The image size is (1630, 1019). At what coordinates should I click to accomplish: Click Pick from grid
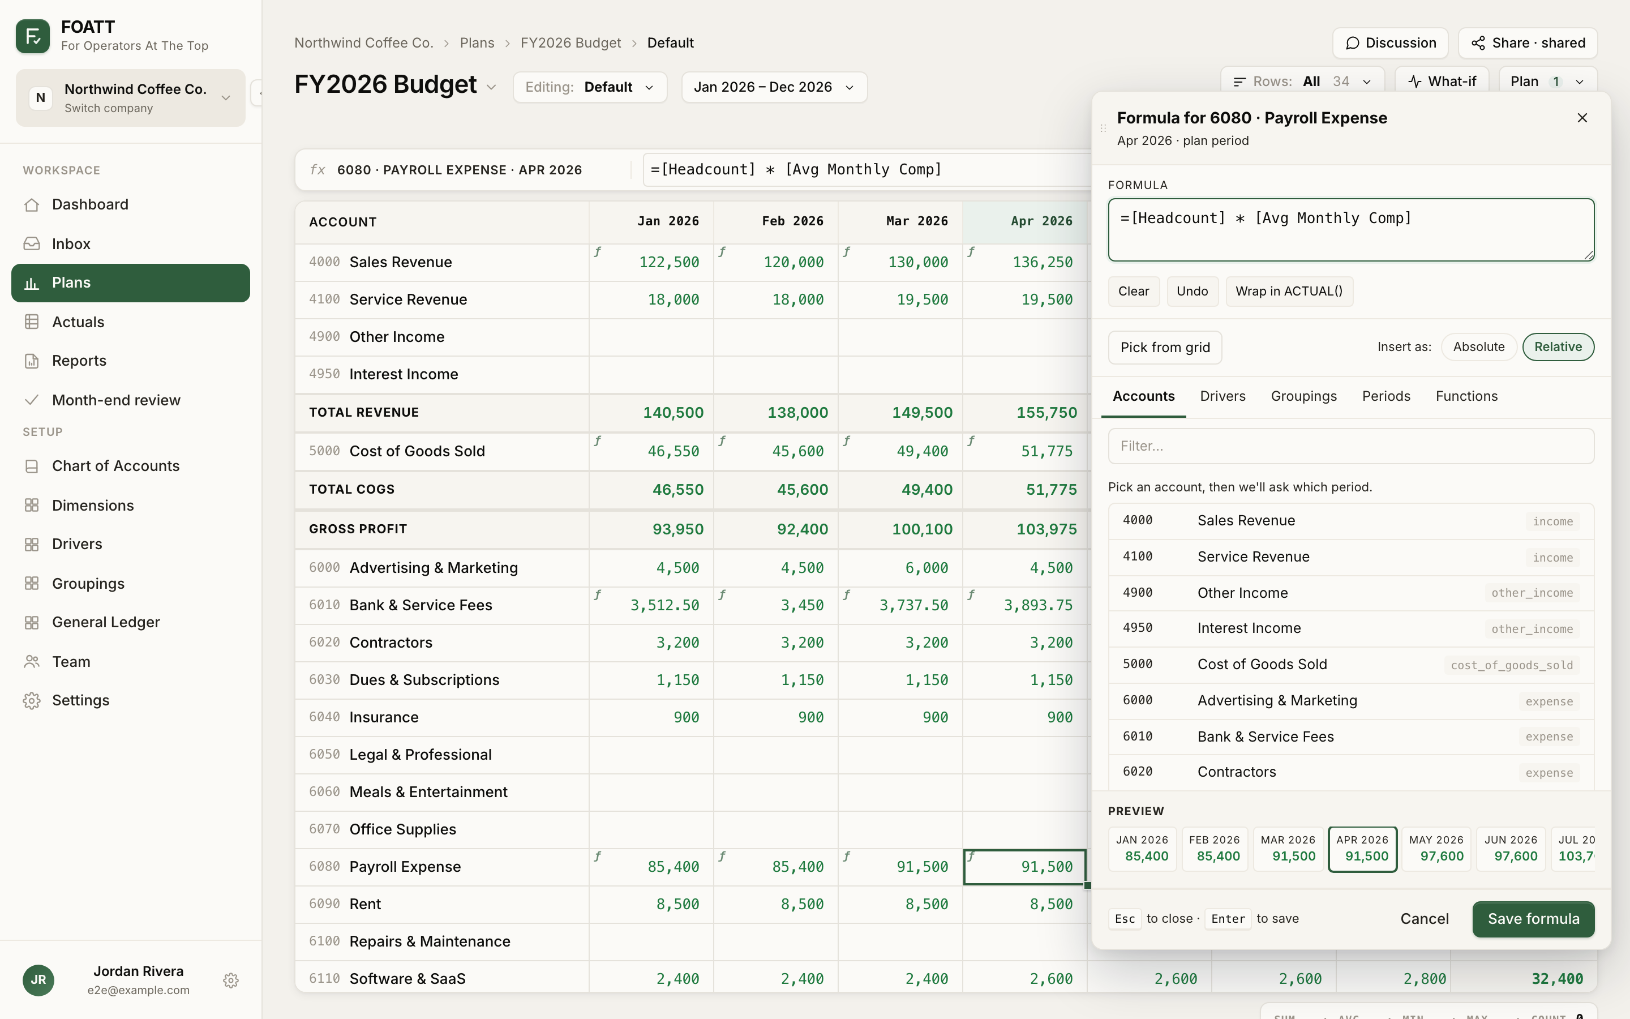point(1165,348)
